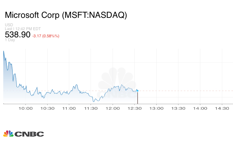The height and width of the screenshot is (146, 233).
Task: Click the 10:30 time axis label
Action: 48,108
